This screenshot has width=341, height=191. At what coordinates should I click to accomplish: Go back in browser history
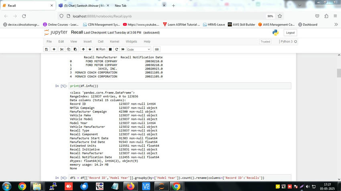(x=6, y=16)
